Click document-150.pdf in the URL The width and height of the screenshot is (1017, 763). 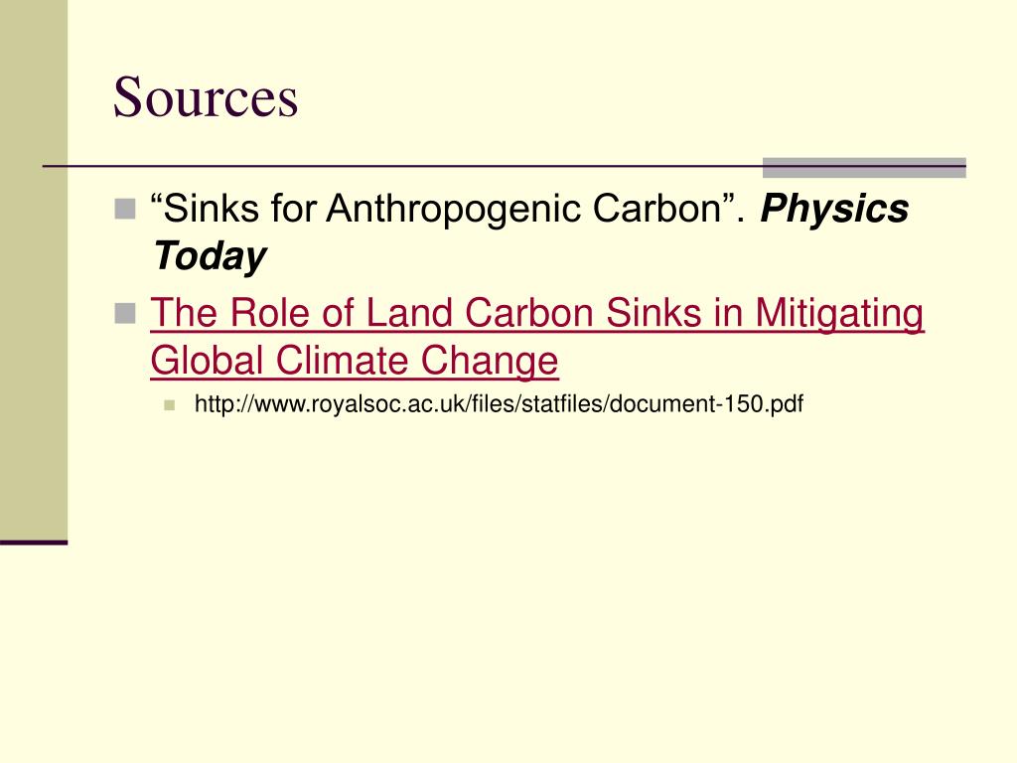click(x=706, y=404)
